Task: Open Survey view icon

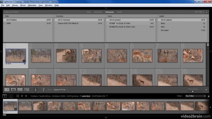Action: [26, 90]
